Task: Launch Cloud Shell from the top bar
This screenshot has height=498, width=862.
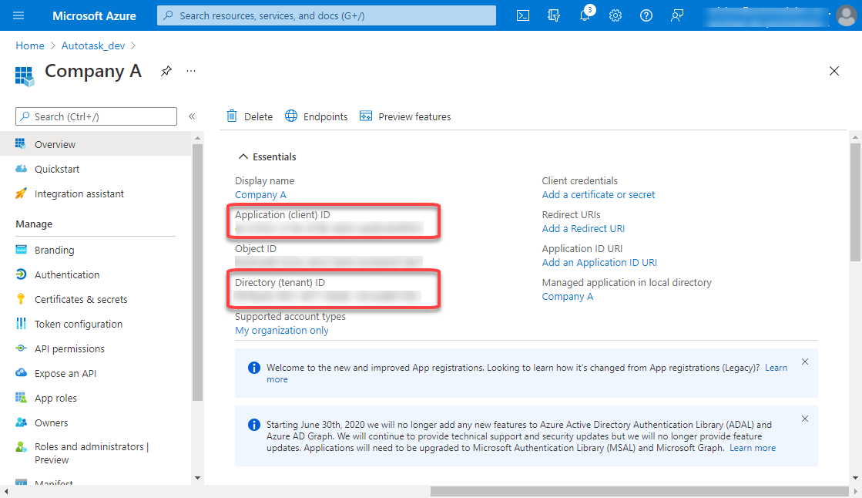Action: point(523,15)
